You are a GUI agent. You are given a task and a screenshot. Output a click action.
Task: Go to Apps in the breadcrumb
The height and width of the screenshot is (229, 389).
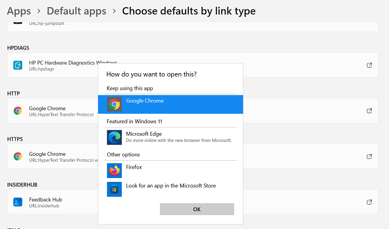[x=19, y=11]
